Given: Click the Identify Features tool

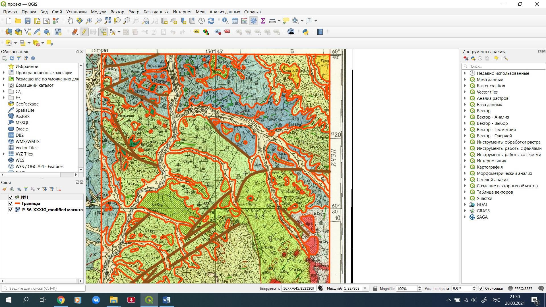Looking at the screenshot, I should click(x=225, y=21).
